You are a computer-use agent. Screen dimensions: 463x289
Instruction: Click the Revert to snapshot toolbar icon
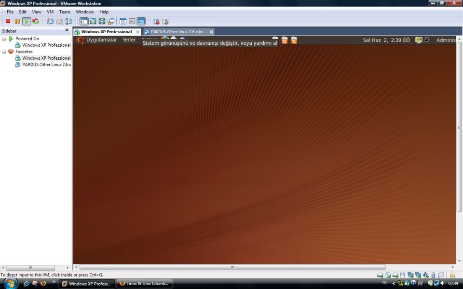(x=59, y=21)
